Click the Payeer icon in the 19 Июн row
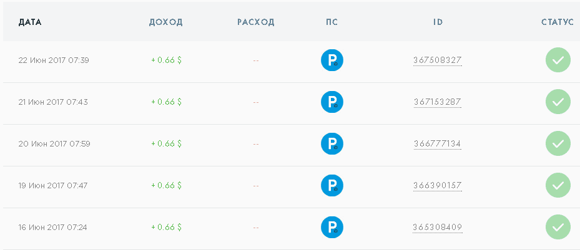 pos(332,185)
